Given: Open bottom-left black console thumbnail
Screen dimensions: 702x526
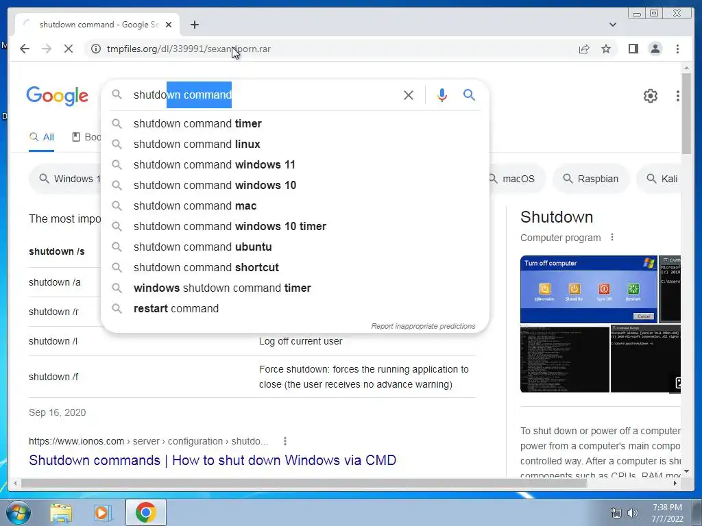Looking at the screenshot, I should [565, 359].
